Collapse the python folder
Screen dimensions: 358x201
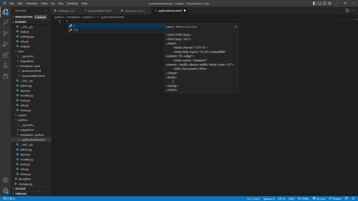(31, 120)
